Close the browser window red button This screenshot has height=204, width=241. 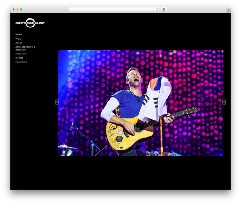[14, 9]
